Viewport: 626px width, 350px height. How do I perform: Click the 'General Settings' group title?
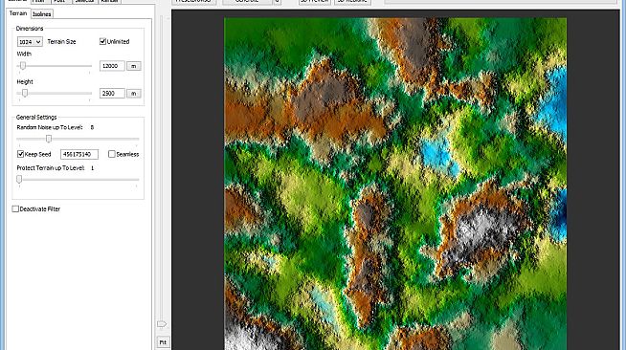pos(36,118)
